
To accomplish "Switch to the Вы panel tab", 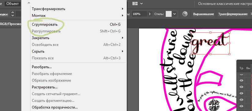I will (248, 68).
